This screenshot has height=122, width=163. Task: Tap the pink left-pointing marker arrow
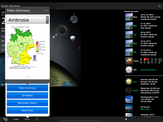[x=79, y=48]
